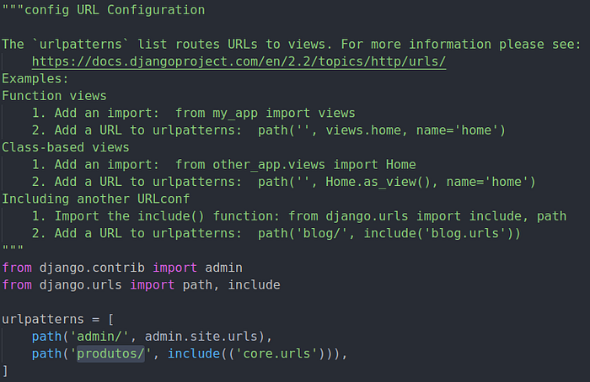Click the 'admin/' path string
590x382 pixels.
point(99,337)
